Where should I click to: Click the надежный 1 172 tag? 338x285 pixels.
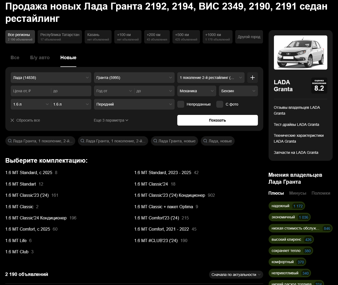tap(287, 206)
